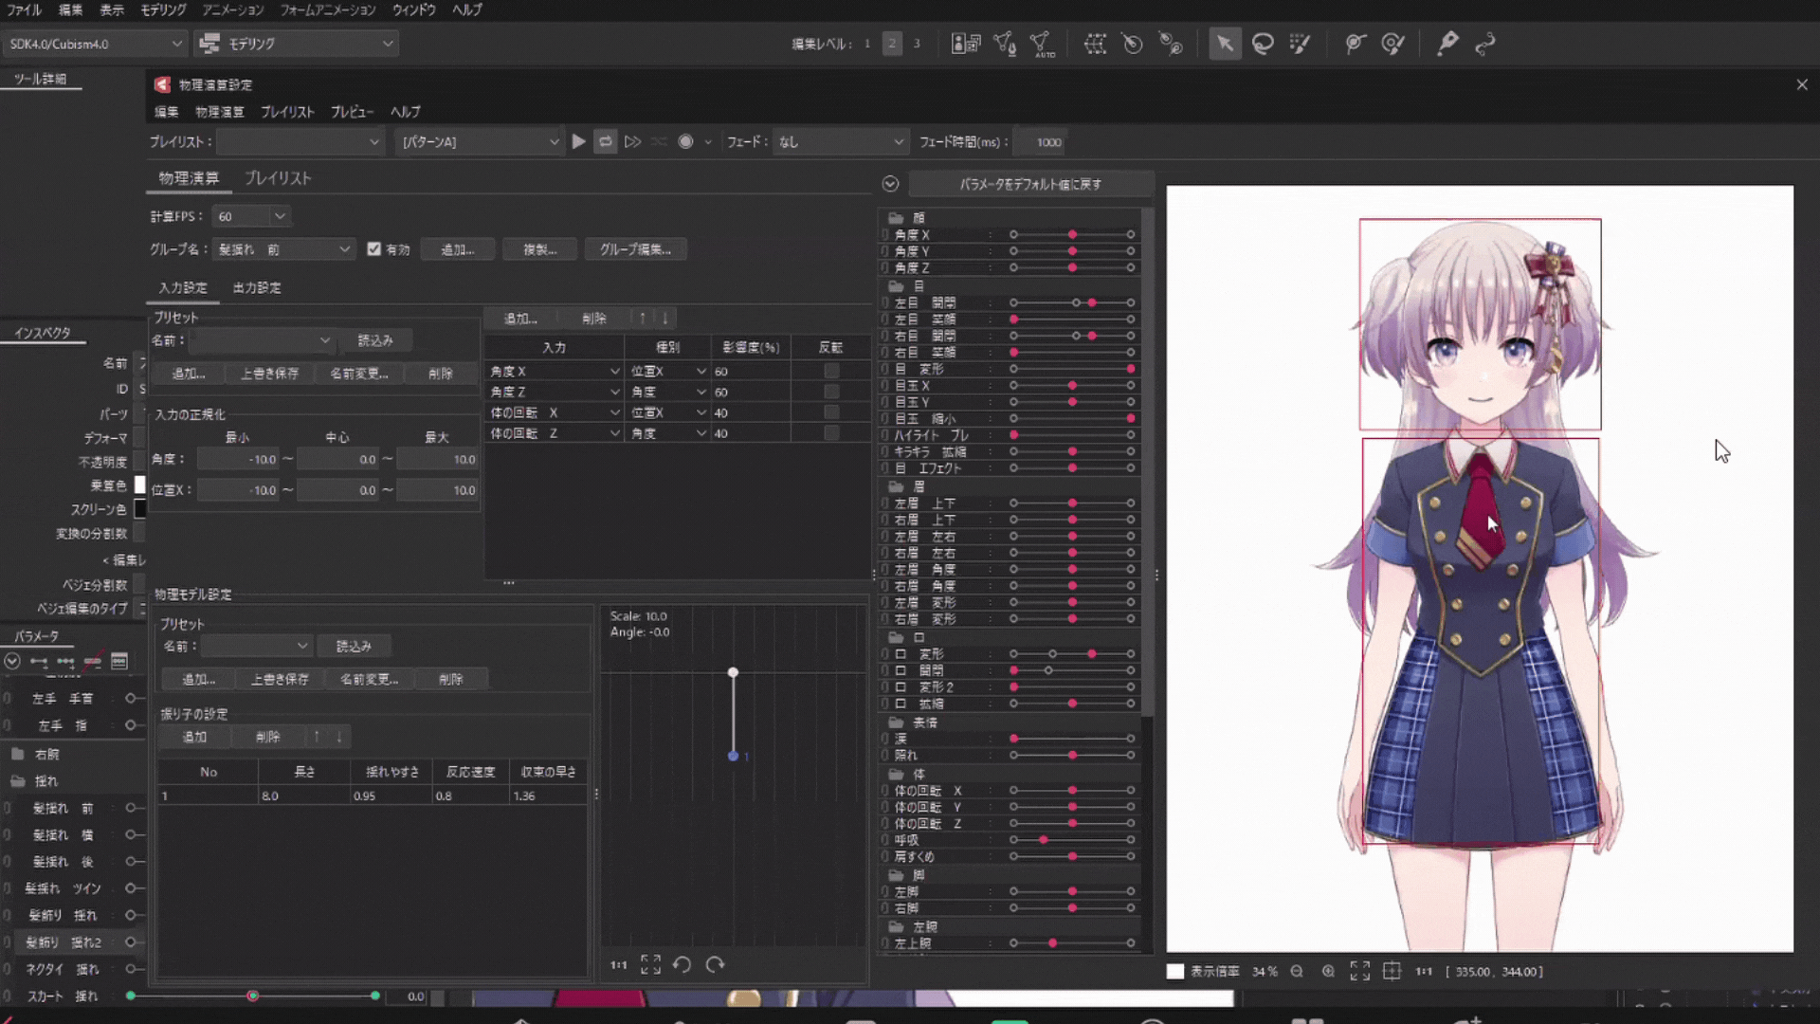
Task: Undo in the pendulum preview panel
Action: pos(682,965)
